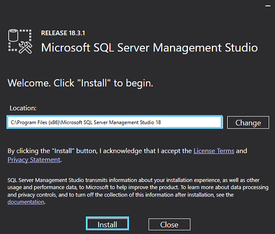Click the Close button
The image size is (275, 234).
(x=169, y=225)
